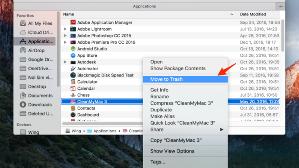Open iCloud Drive in sidebar
The height and width of the screenshot is (168, 299).
pos(36,32)
